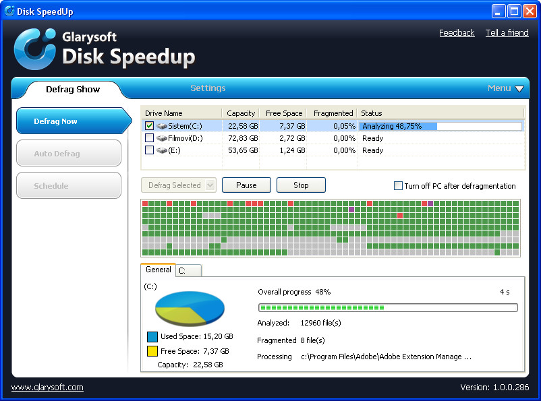Screen dimensions: 541x401
Task: Select the General tab
Action: tap(159, 270)
